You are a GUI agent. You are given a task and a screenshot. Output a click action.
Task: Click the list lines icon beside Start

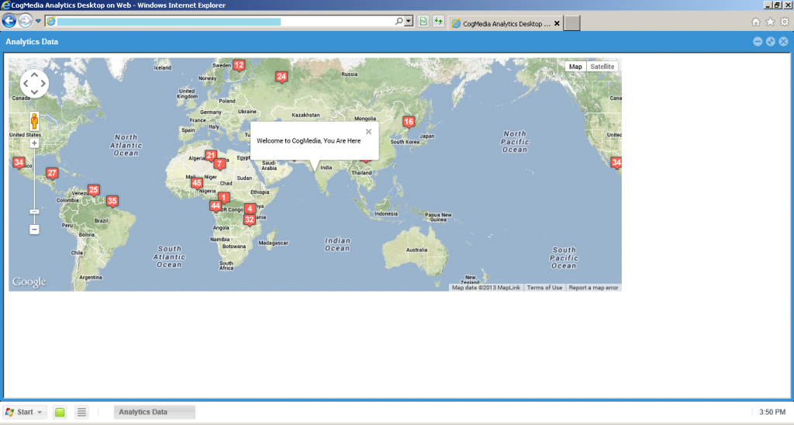[81, 413]
